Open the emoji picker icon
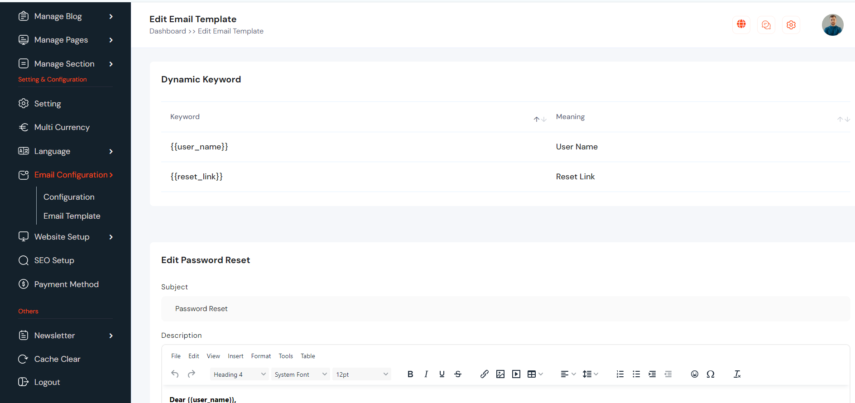Viewport: 855px width, 403px height. (x=694, y=374)
